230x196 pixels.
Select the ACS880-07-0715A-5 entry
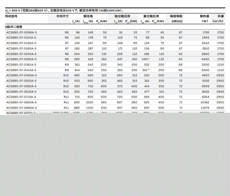[21, 97]
